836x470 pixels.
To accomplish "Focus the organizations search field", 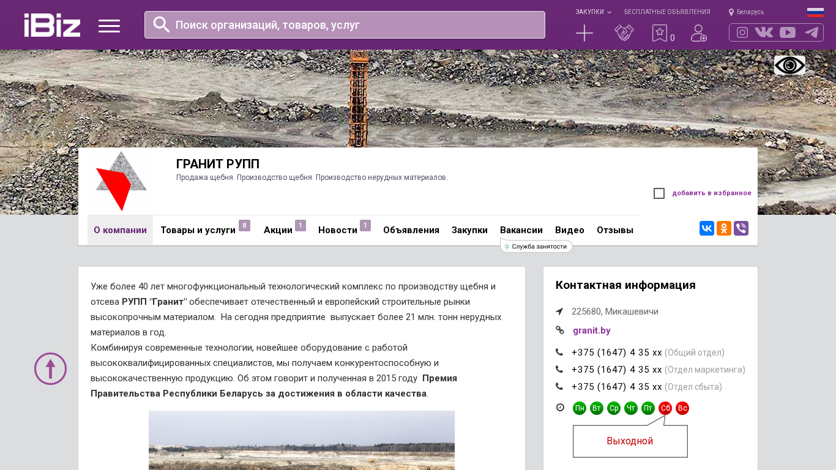I will 345,24.
